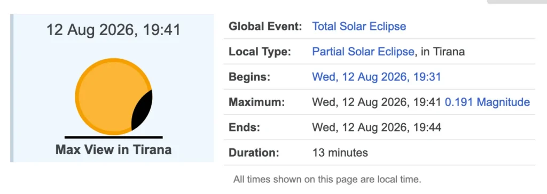Select the 12 Aug 2026, 19:41 heading
Viewport: 547px width, 194px height.
[114, 30]
